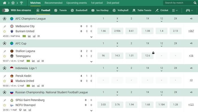The height and width of the screenshot is (112, 198).
Task: Go to the home page icon
Action: point(5,3)
